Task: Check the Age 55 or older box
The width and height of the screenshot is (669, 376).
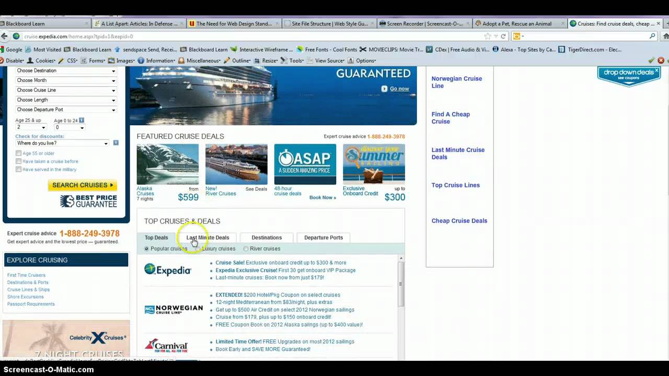Action: coord(18,153)
